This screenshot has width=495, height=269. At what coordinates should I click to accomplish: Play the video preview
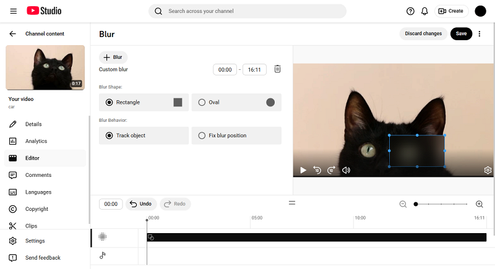click(303, 170)
